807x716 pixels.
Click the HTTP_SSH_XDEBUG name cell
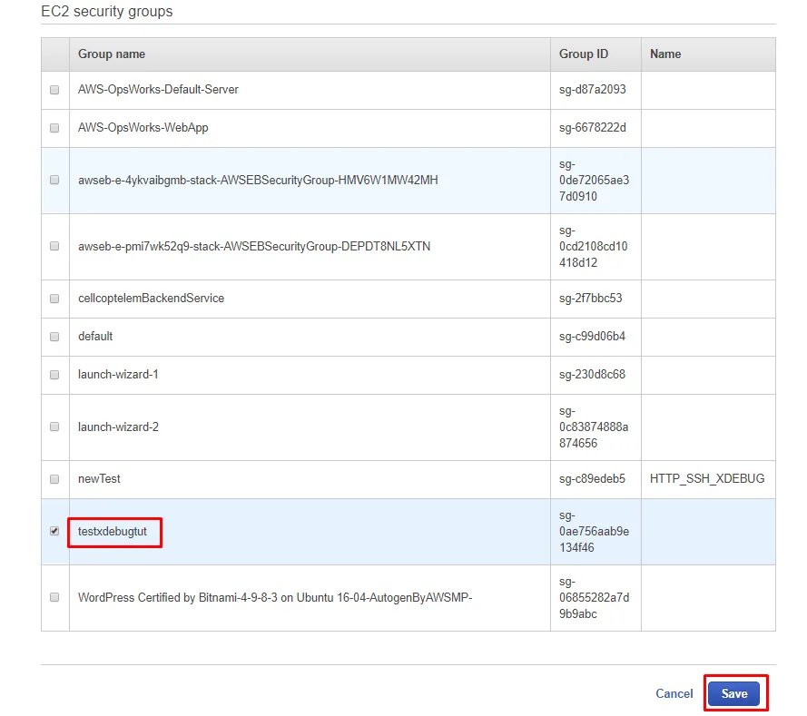[x=707, y=479]
